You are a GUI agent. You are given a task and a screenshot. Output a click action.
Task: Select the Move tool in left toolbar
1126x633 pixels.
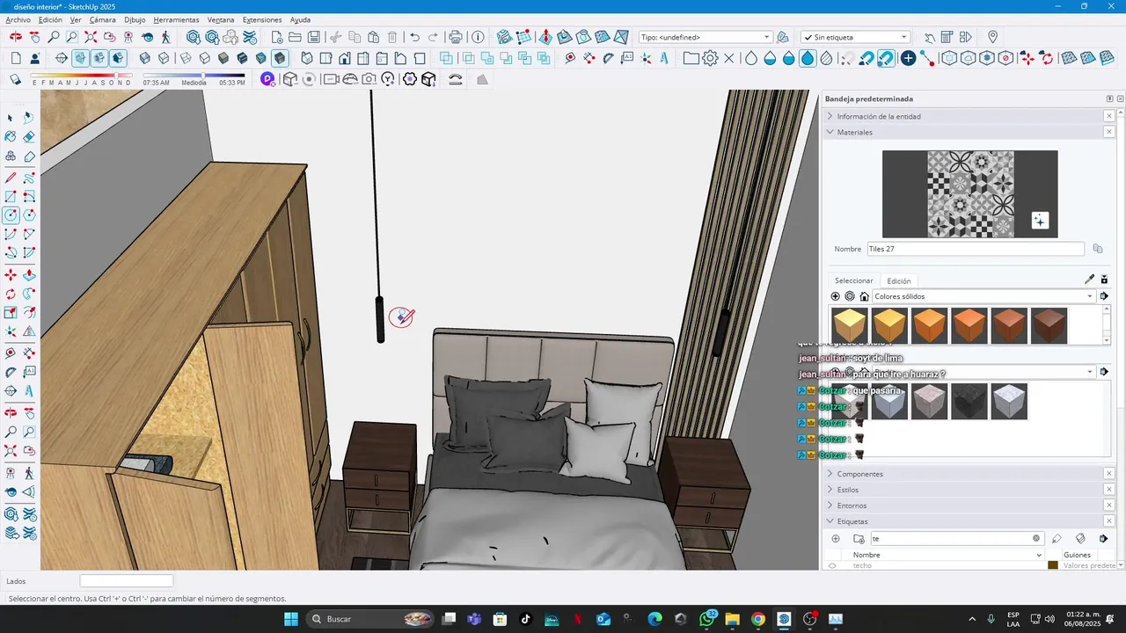pos(11,275)
